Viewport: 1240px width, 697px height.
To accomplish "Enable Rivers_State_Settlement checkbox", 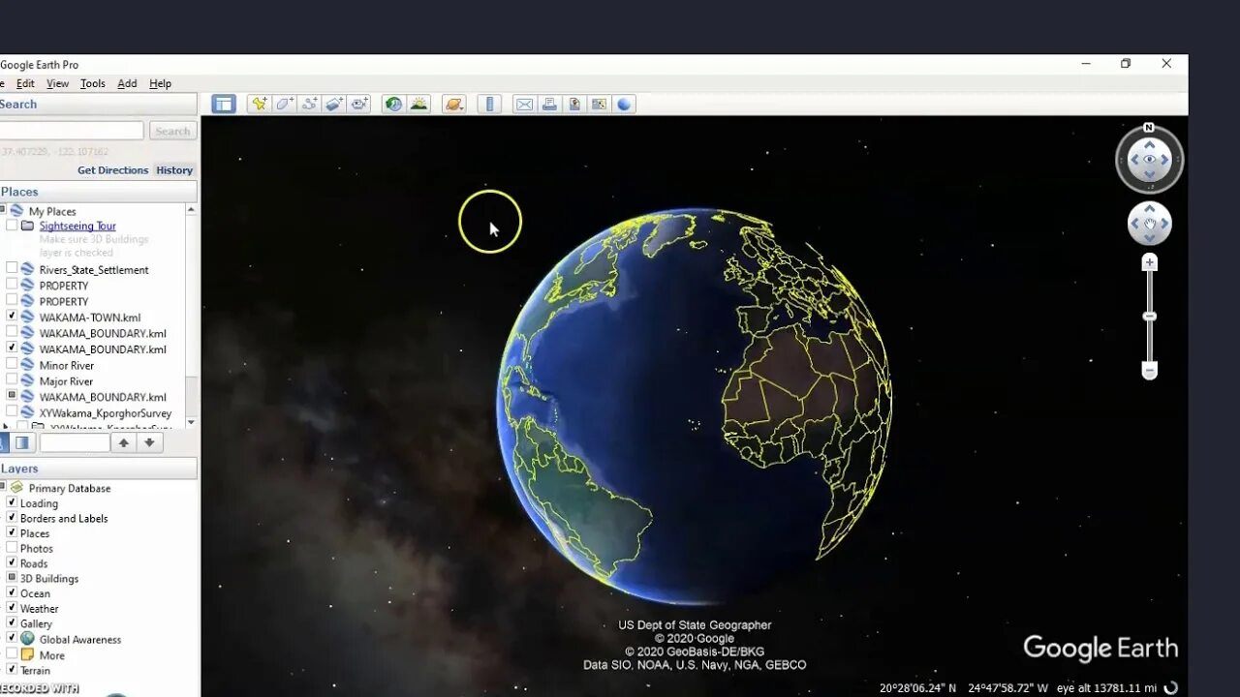I will (x=12, y=268).
